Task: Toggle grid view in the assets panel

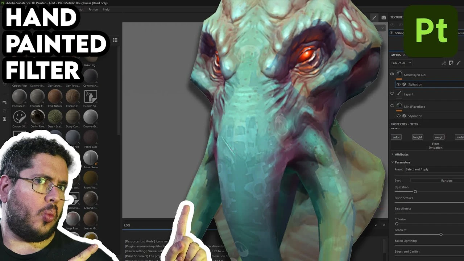Action: click(x=115, y=40)
